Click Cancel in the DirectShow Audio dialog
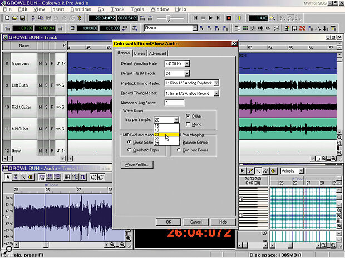Screen dimensions: 345x258 [x=196, y=222]
